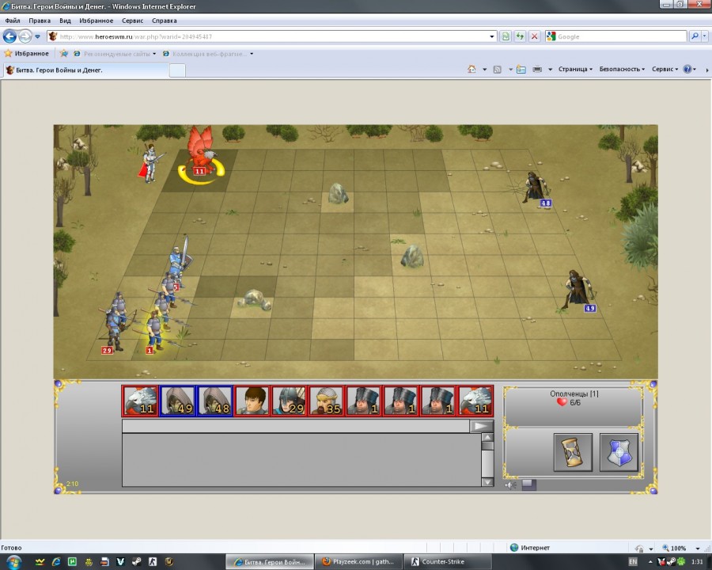This screenshot has height=570, width=712.
Task: Click the chat message input field
Action: (x=296, y=426)
